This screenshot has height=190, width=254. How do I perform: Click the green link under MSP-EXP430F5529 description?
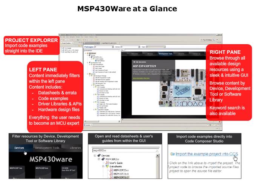tap(141, 78)
